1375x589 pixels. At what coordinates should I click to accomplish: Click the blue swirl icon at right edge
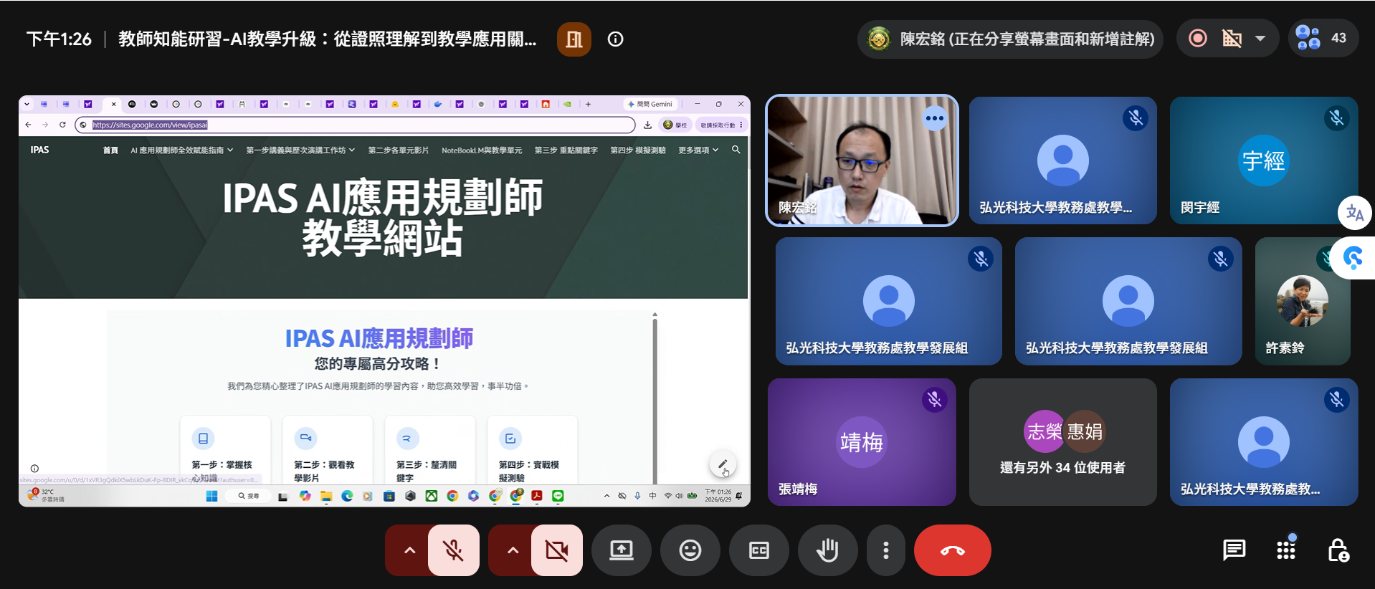1353,258
